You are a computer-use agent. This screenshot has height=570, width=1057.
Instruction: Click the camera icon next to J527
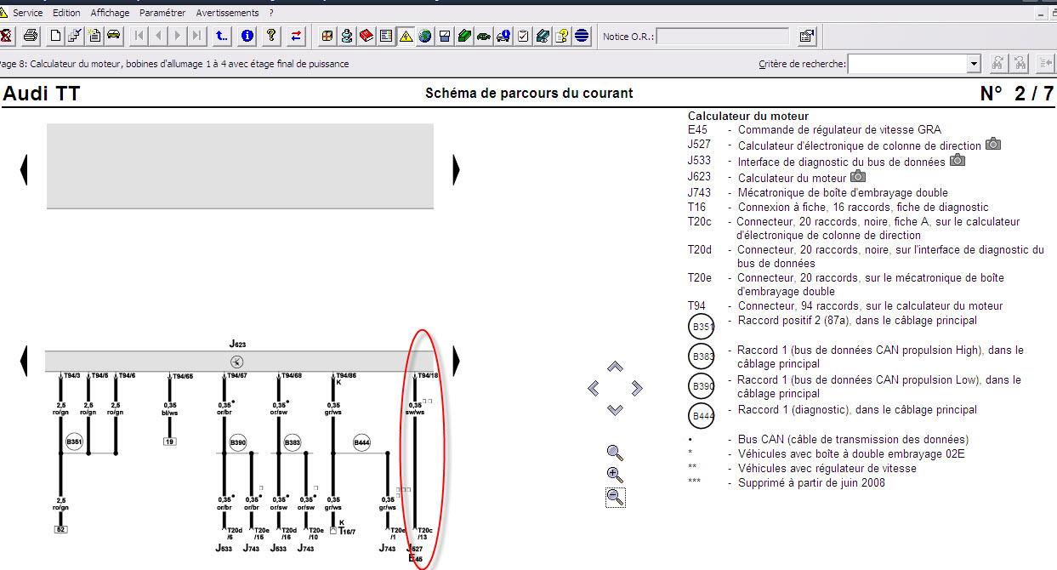click(992, 145)
